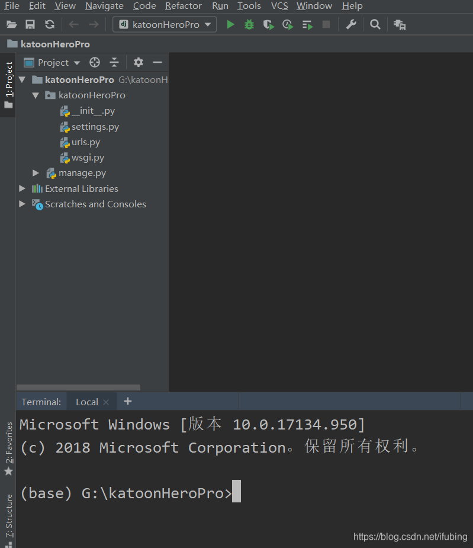Expand External Libraries node
The width and height of the screenshot is (473, 548).
(22, 188)
